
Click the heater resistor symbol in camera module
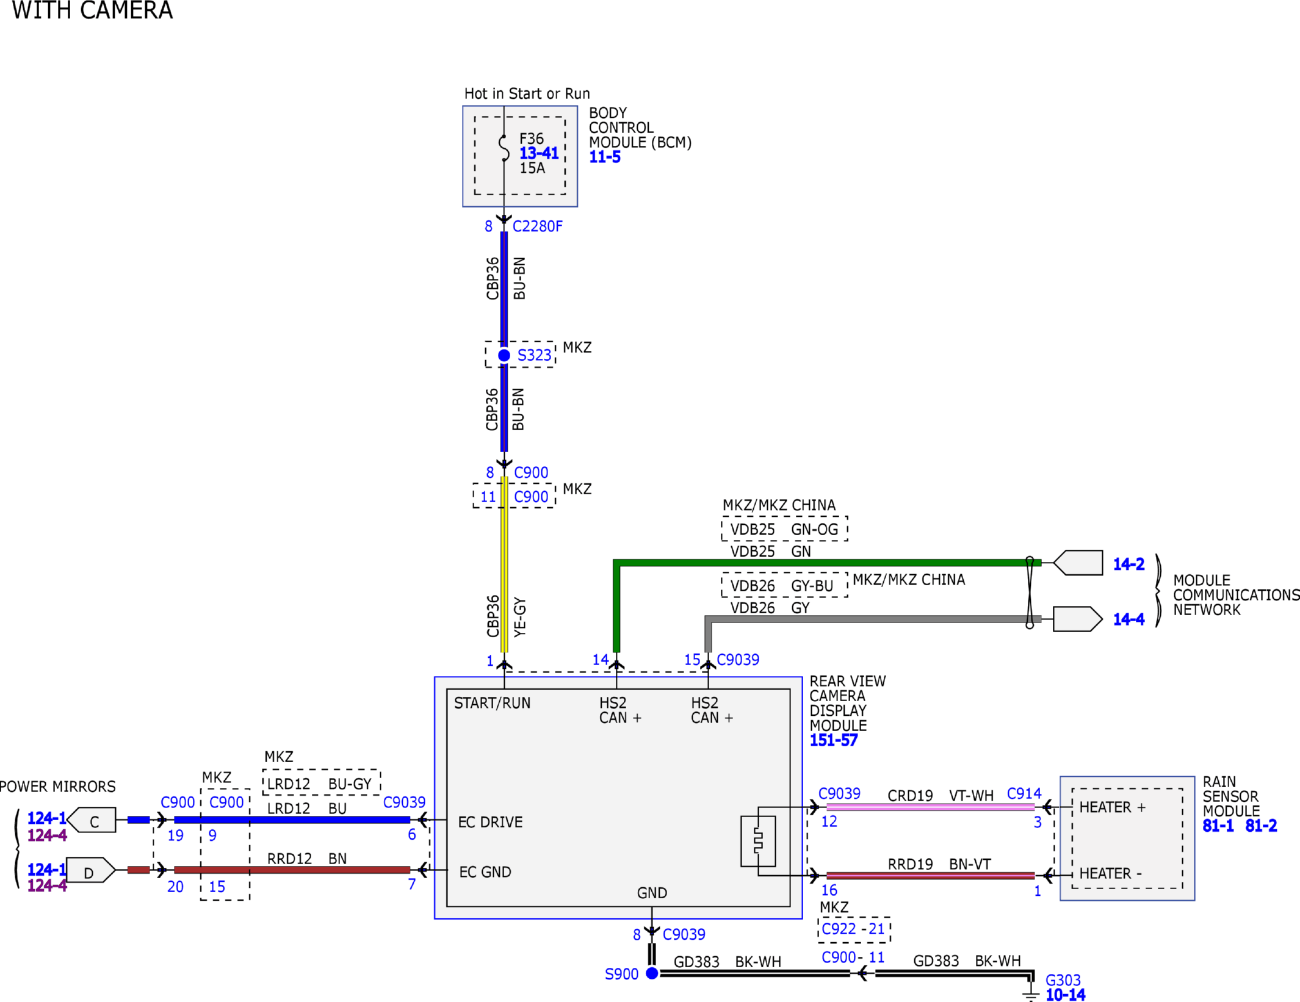758,841
